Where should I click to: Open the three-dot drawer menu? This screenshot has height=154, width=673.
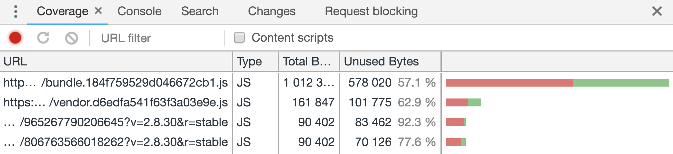point(16,12)
